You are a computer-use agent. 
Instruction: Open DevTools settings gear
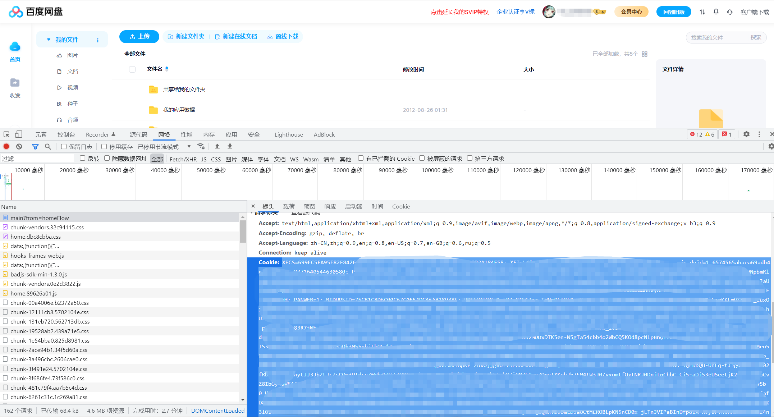tap(746, 134)
